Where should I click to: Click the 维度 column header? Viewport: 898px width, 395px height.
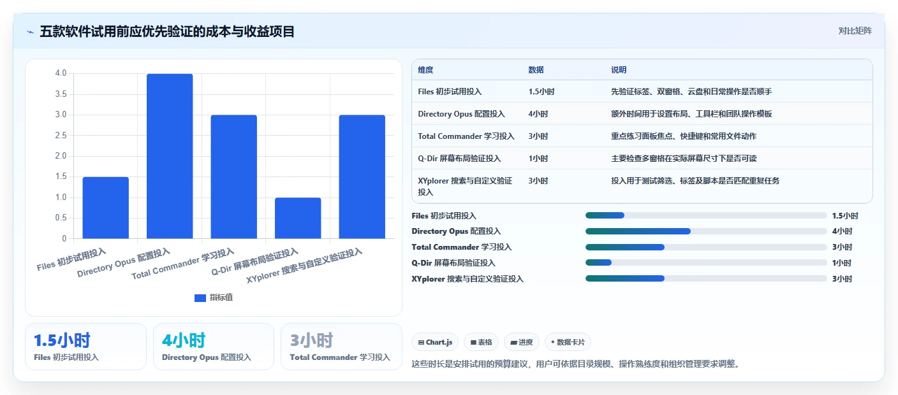point(425,70)
